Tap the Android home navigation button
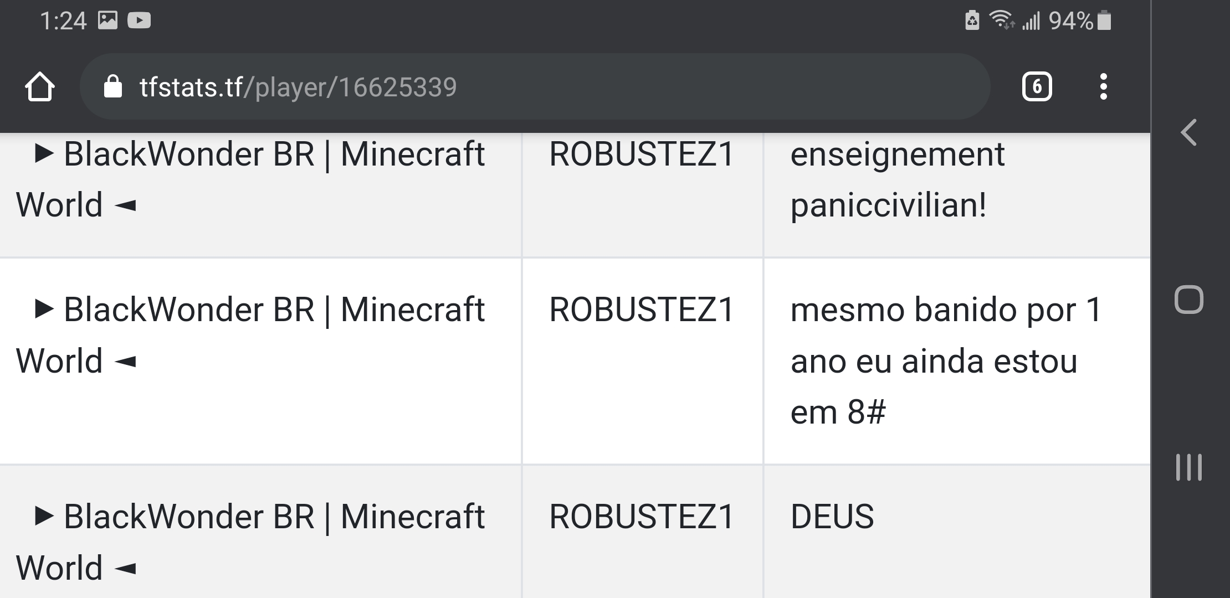 pyautogui.click(x=1189, y=300)
